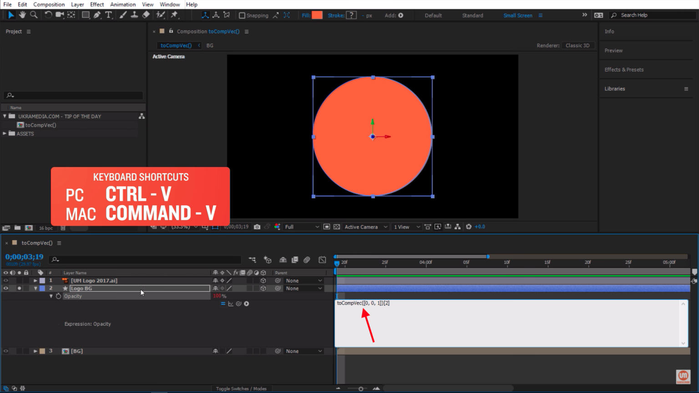Hide the UM Logo 2017.ai layer
Image resolution: width=699 pixels, height=393 pixels.
click(6, 281)
